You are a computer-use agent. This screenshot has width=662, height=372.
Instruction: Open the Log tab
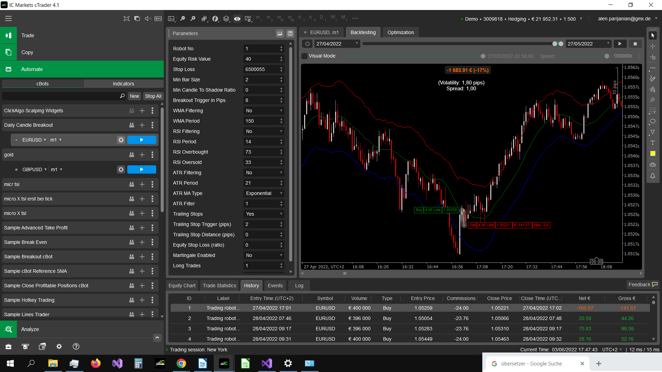(x=299, y=286)
